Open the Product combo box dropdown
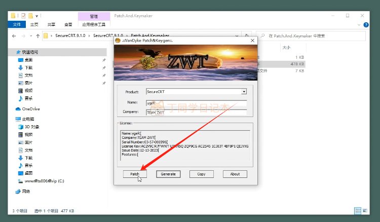 (x=244, y=91)
